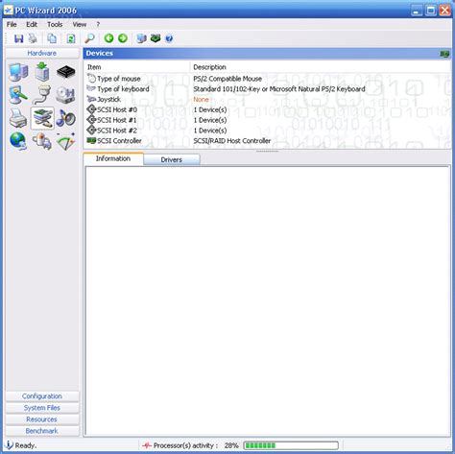Viewport: 455px width, 454px height.
Task: Open the Edit menu
Action: point(32,24)
